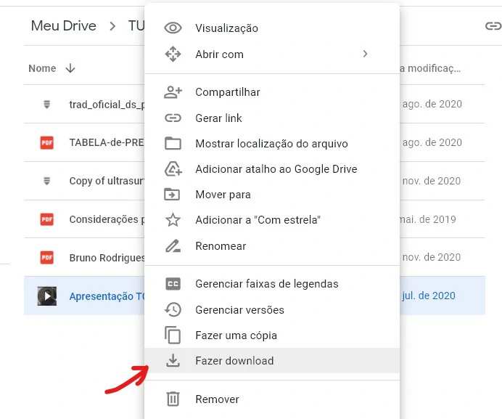Click the download arrow icon
Screen dimensions: 502x419
(173, 360)
